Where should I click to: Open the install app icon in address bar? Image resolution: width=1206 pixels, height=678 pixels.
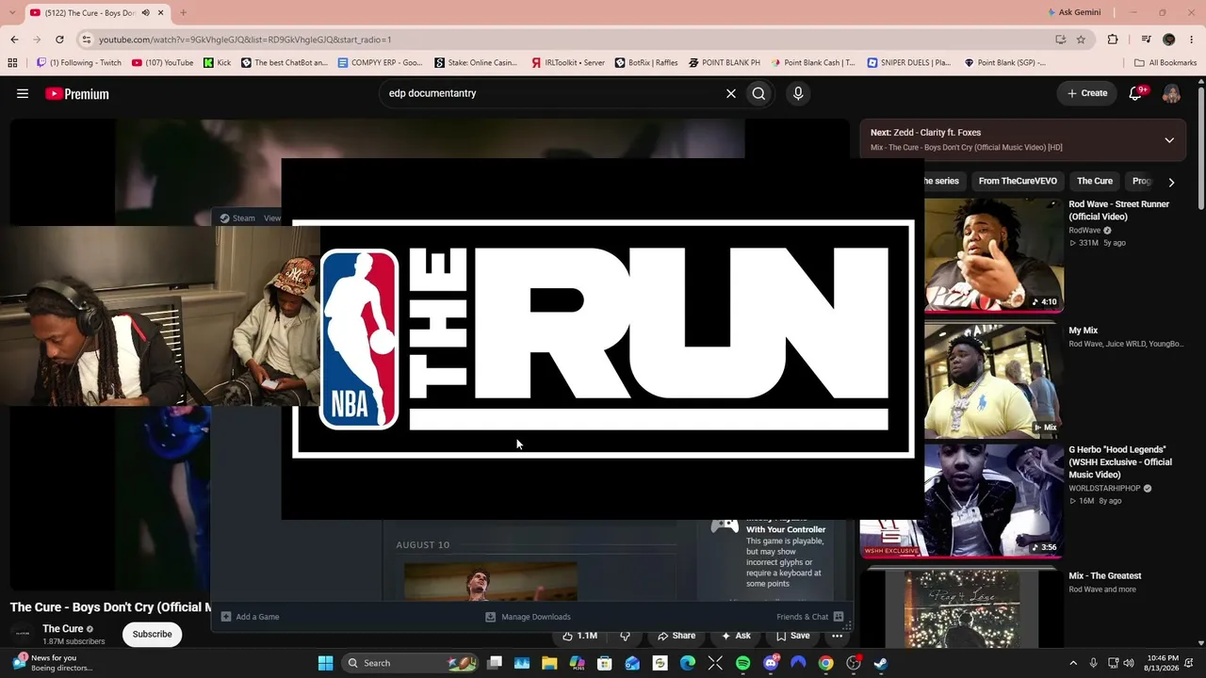pyautogui.click(x=1061, y=40)
